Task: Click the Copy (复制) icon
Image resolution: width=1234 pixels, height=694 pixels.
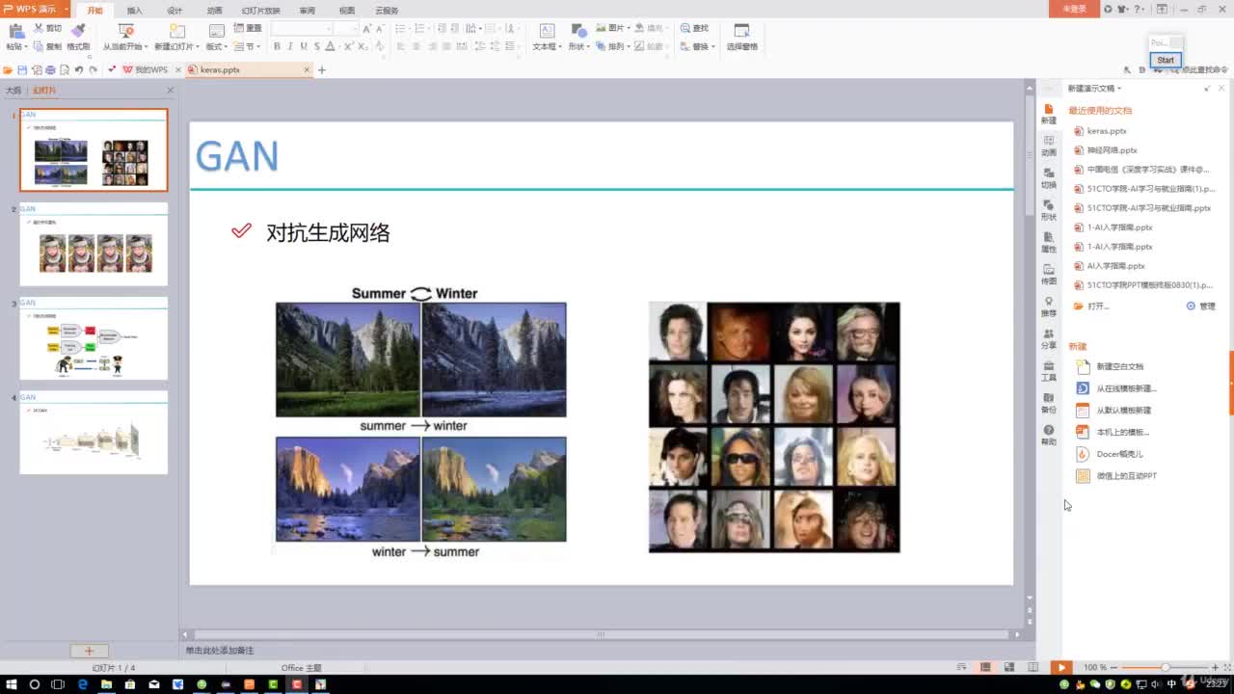Action: coord(39,46)
